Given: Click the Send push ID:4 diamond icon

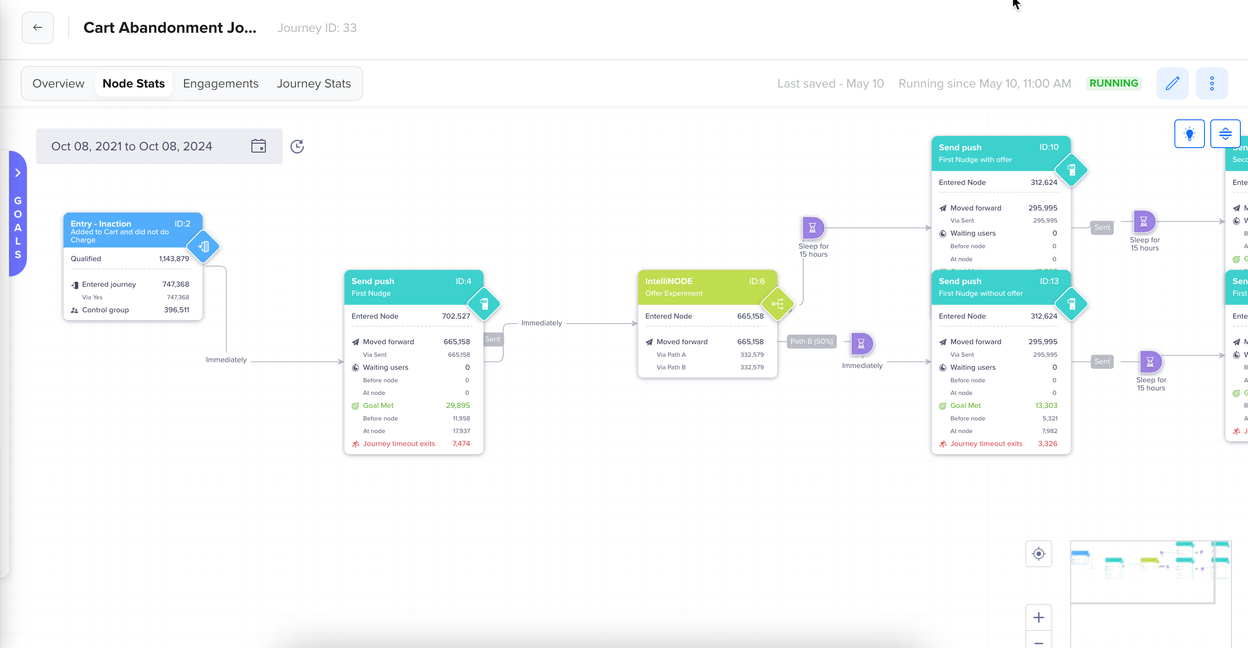Looking at the screenshot, I should pos(483,304).
